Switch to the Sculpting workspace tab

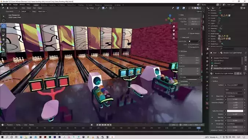(x=52, y=5)
